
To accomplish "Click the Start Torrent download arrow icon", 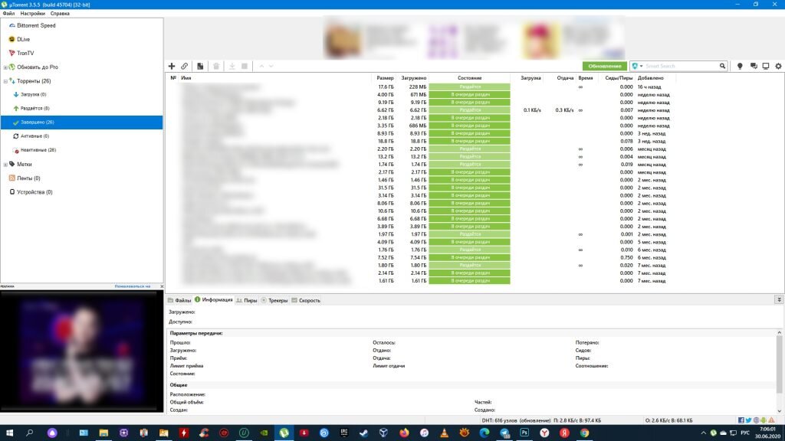I will coord(232,66).
